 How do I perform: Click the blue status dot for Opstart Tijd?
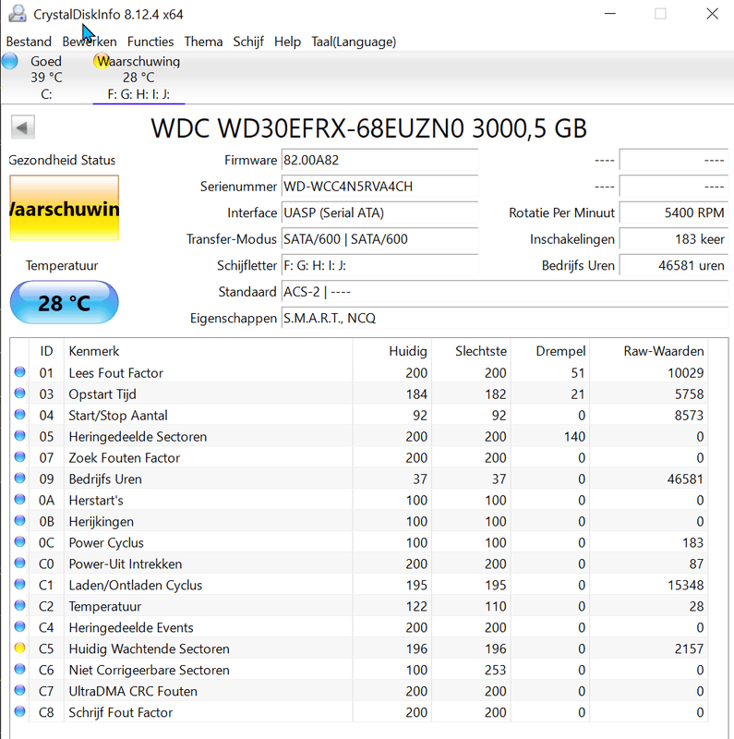click(19, 394)
